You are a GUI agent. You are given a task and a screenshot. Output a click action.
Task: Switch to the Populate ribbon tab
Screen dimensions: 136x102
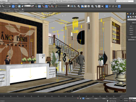coord(16,9)
